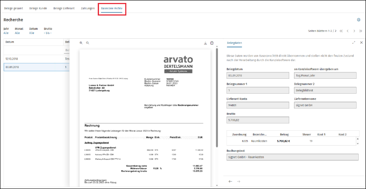Switch to Belege Kunde tab

coord(38,8)
